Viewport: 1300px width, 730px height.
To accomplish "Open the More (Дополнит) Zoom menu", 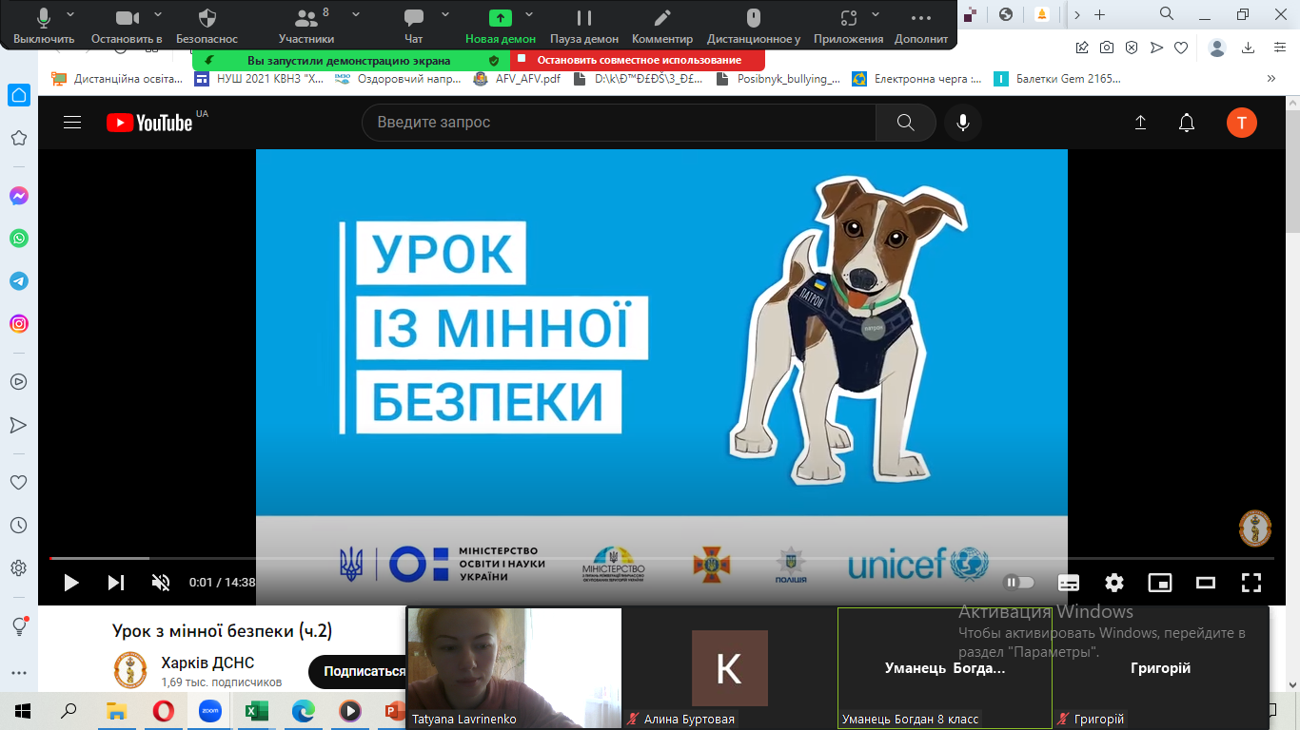I will click(921, 25).
